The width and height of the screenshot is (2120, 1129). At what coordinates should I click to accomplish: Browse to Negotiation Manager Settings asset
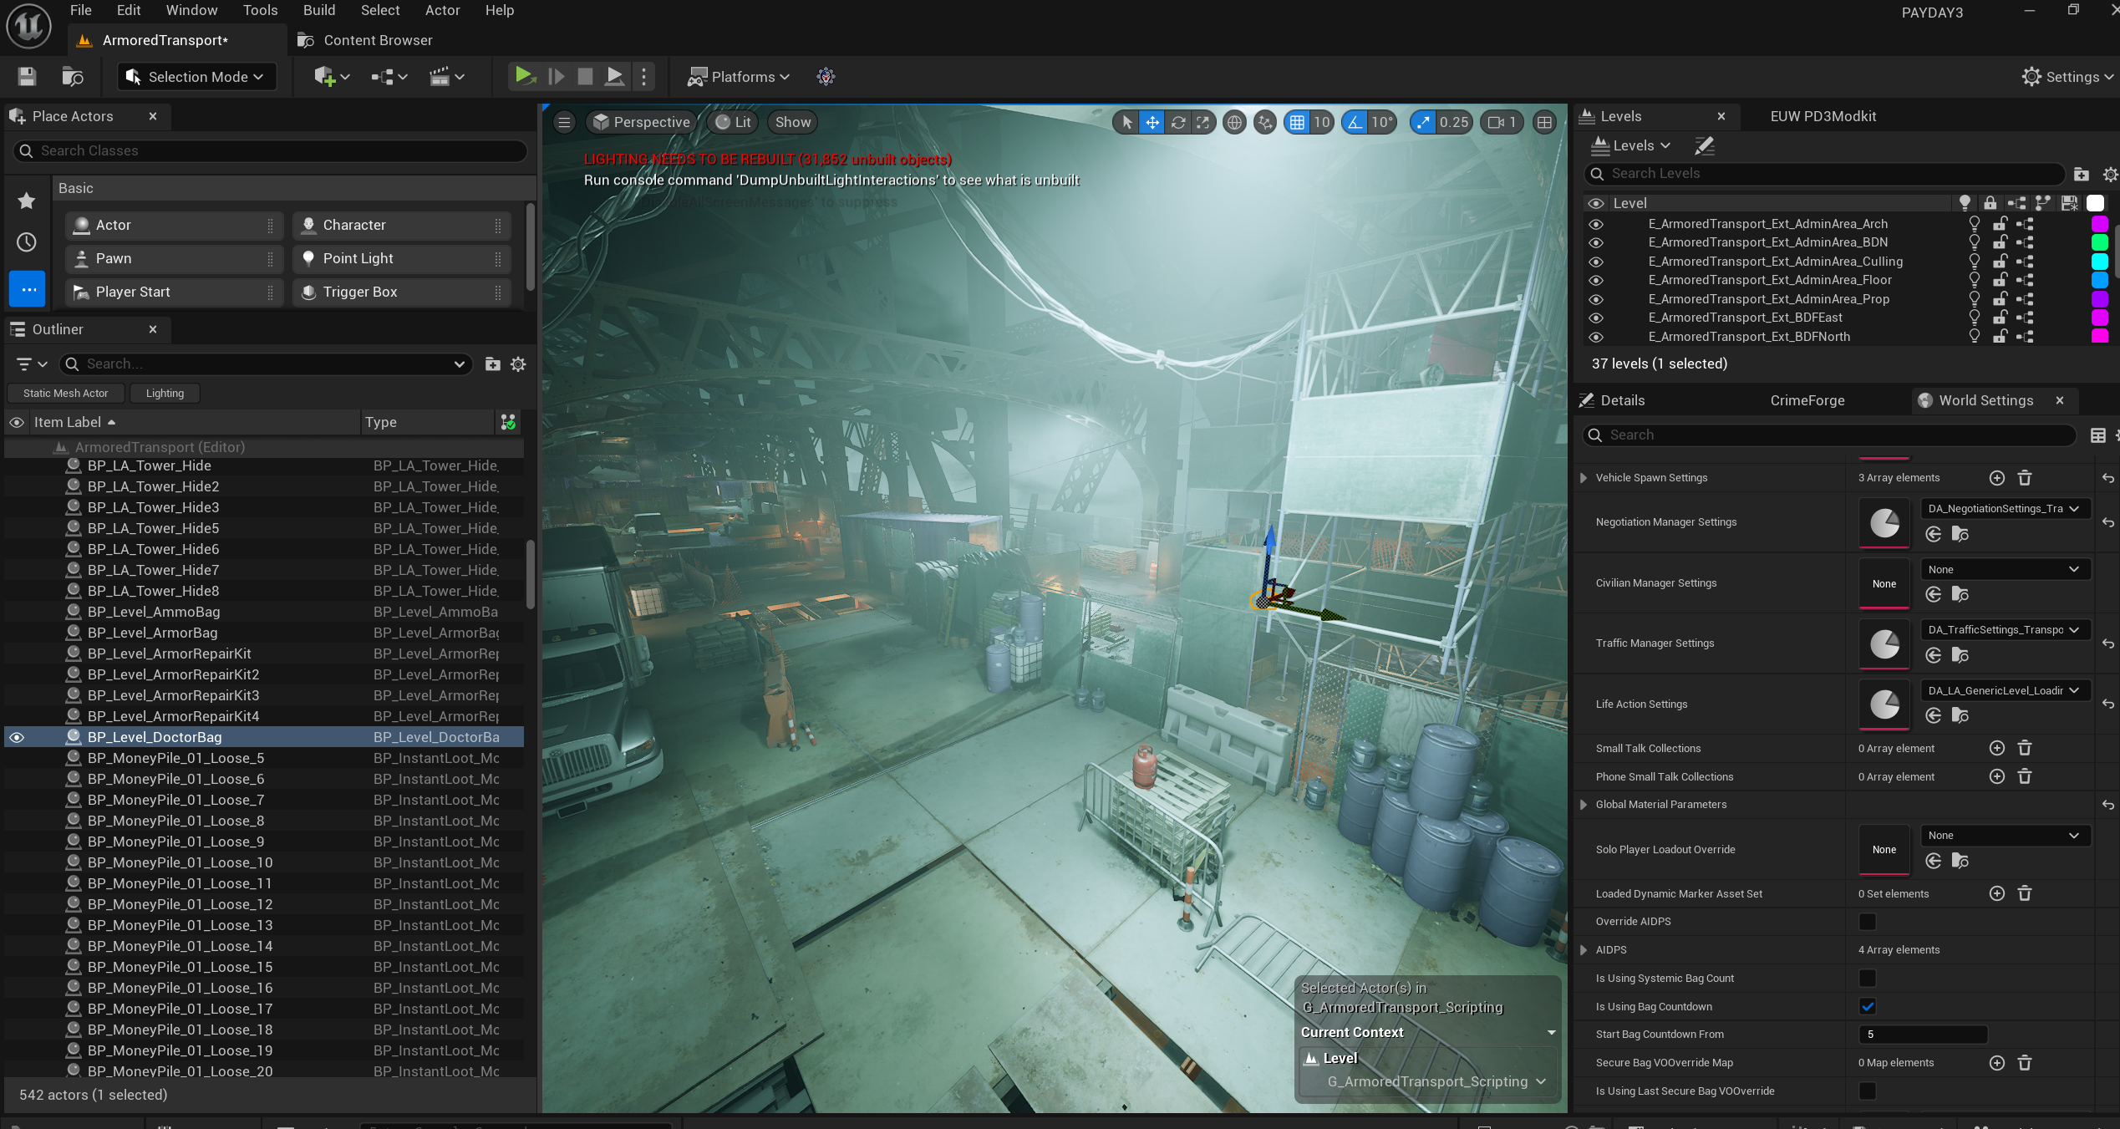click(1960, 534)
